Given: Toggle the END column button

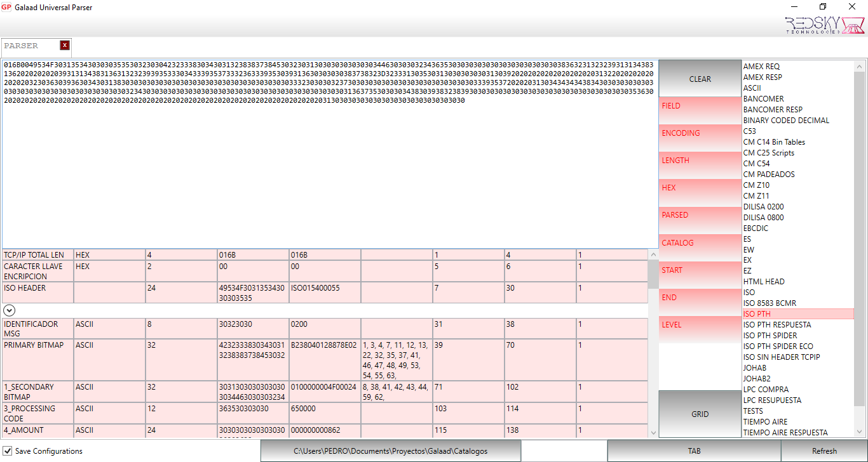Looking at the screenshot, I should 700,301.
